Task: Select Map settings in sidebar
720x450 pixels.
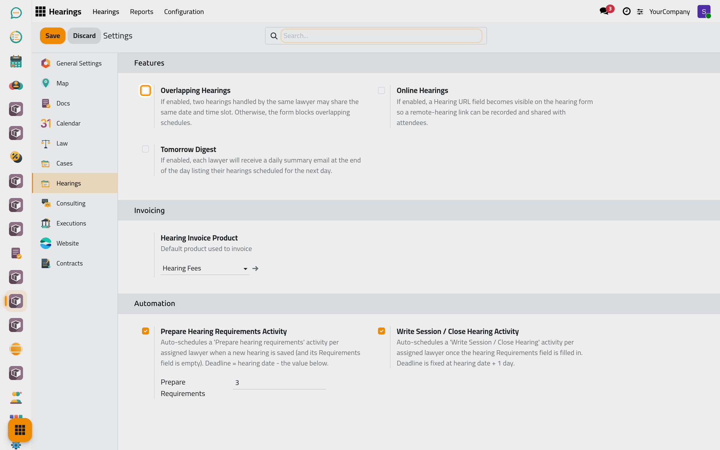Action: click(75, 83)
